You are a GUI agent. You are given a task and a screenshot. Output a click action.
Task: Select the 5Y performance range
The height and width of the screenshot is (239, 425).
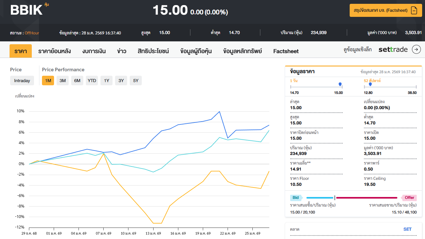coord(136,81)
